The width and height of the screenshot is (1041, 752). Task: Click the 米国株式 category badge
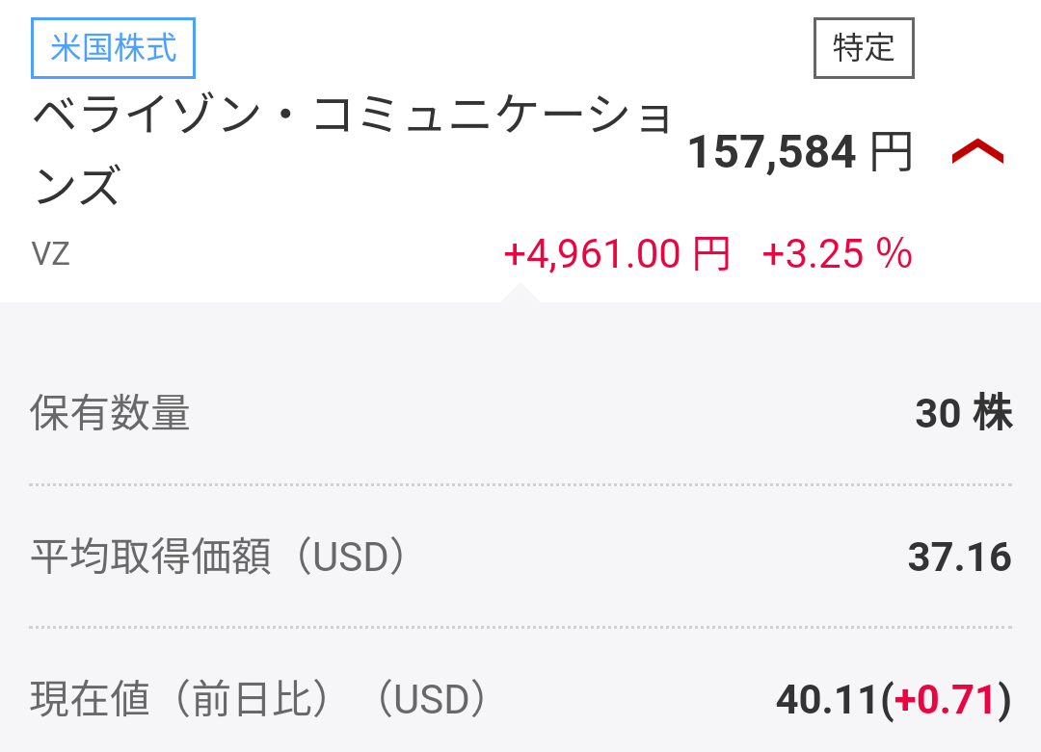click(x=114, y=48)
